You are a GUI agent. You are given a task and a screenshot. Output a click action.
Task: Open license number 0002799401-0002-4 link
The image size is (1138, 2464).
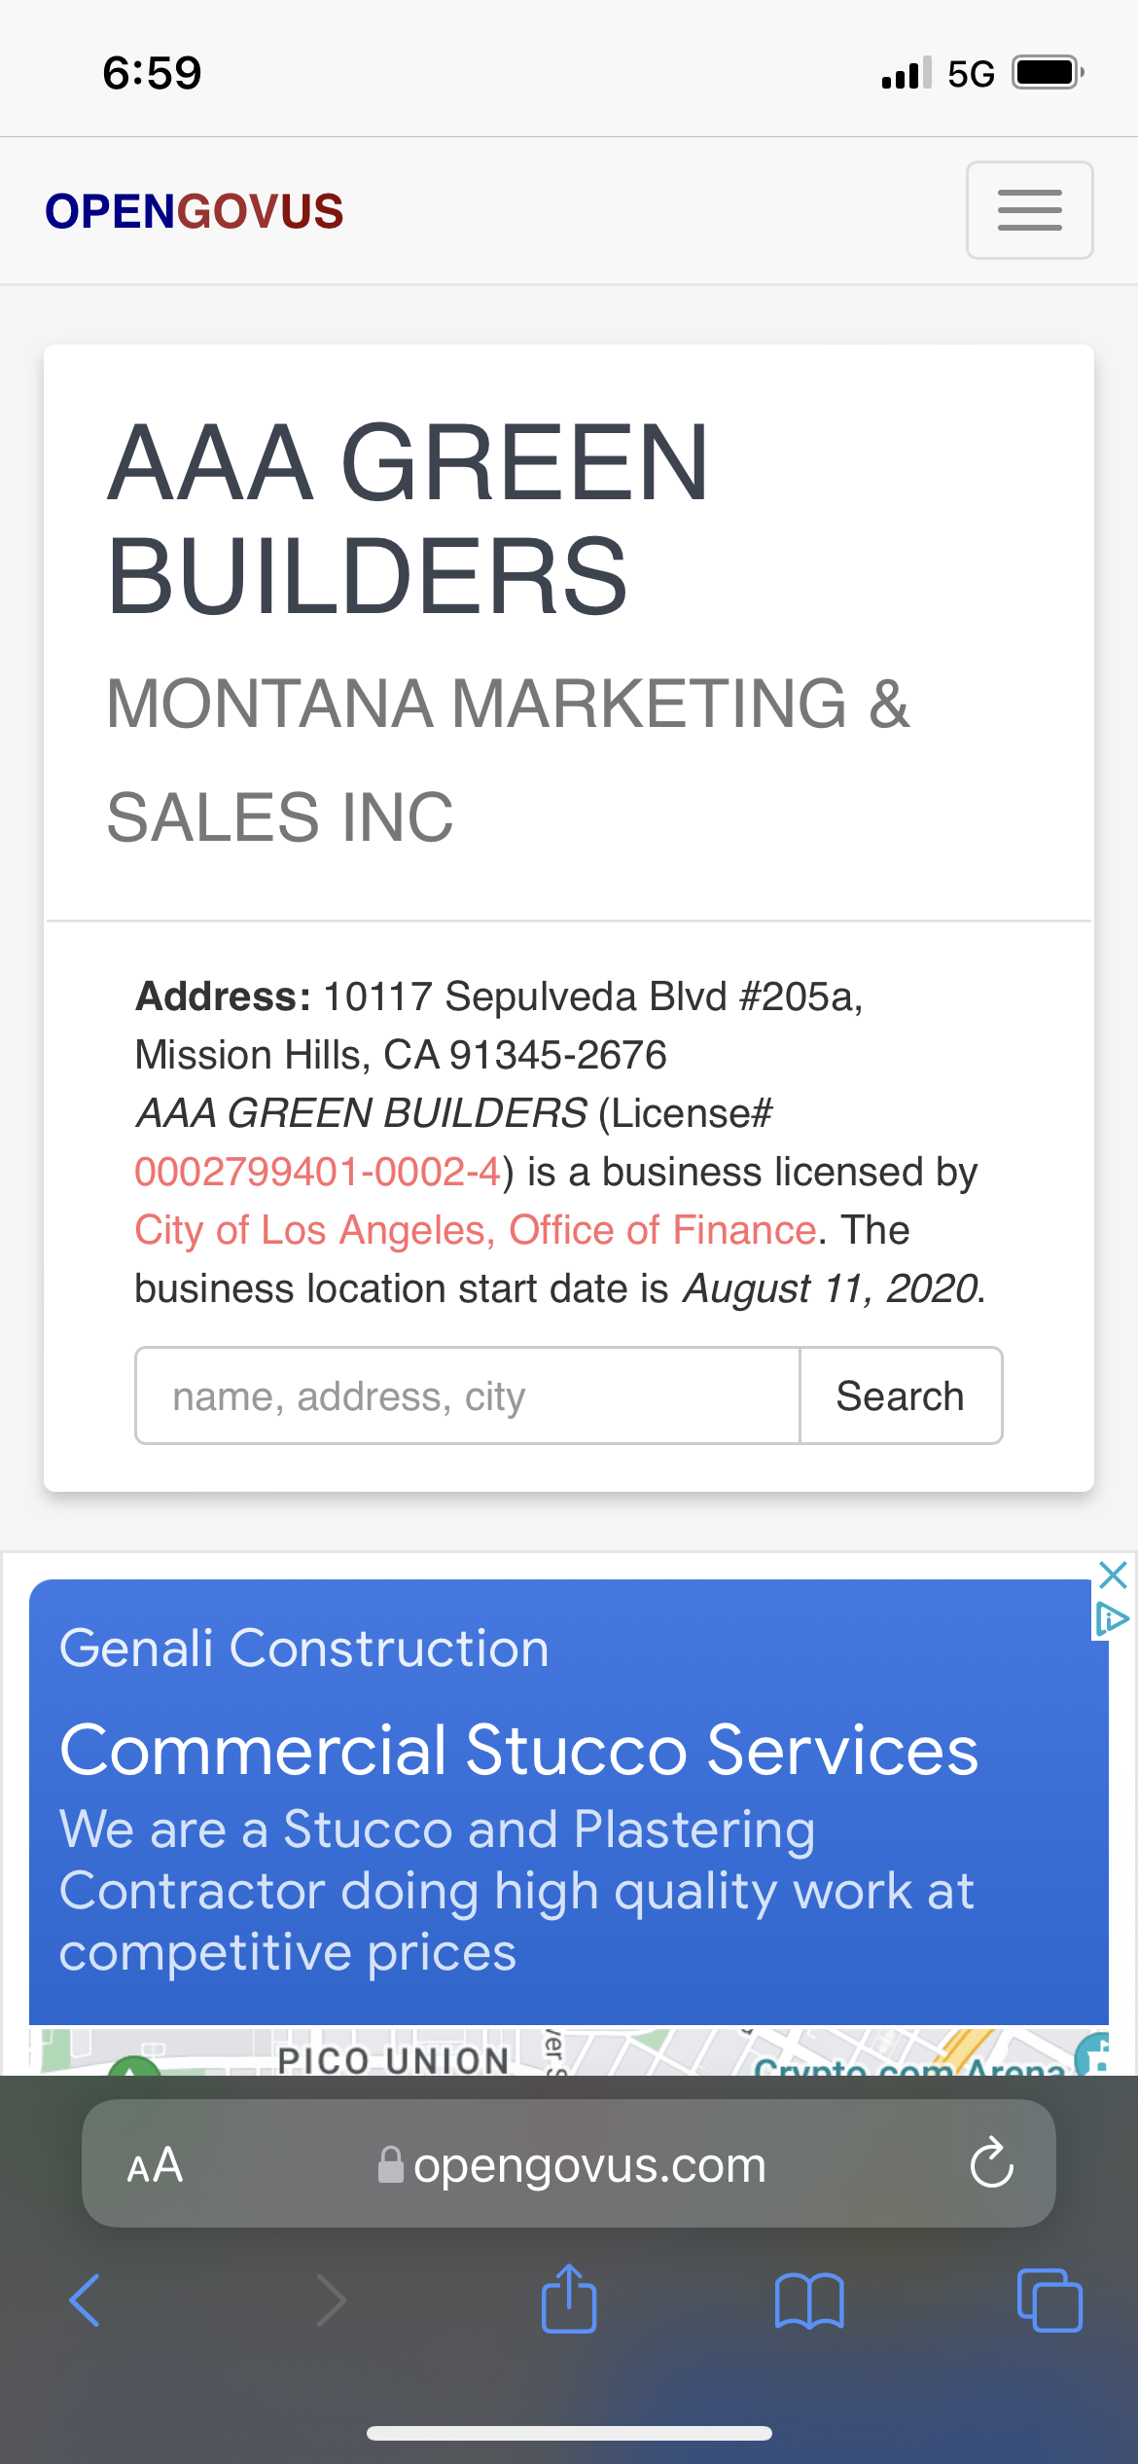318,1172
